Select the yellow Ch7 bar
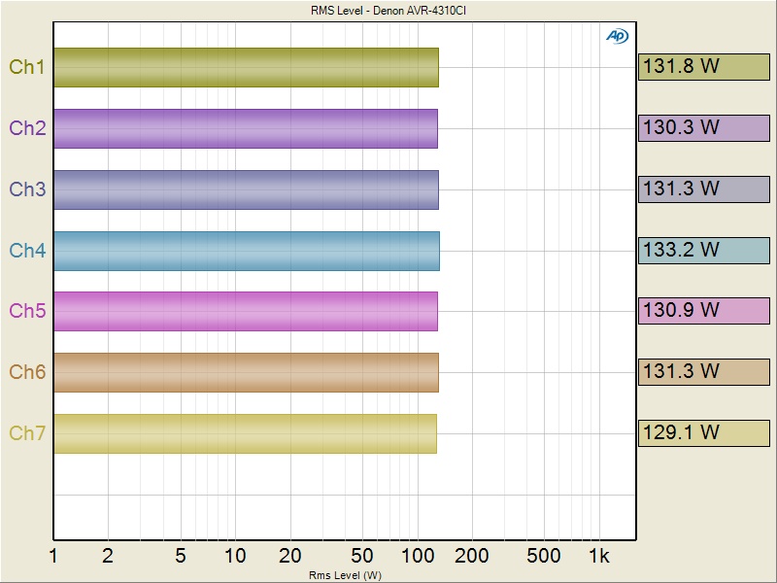Viewport: 777px width, 583px height. (x=245, y=433)
